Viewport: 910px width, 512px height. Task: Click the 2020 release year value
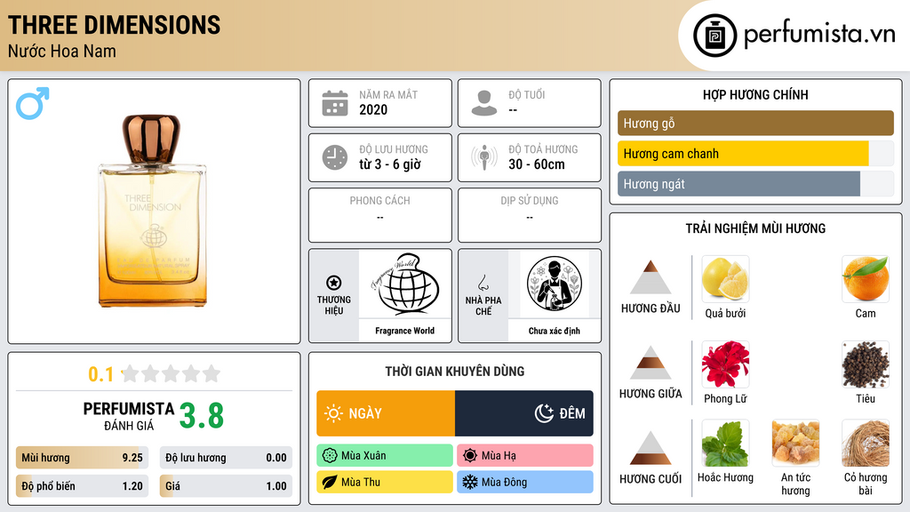click(x=373, y=109)
